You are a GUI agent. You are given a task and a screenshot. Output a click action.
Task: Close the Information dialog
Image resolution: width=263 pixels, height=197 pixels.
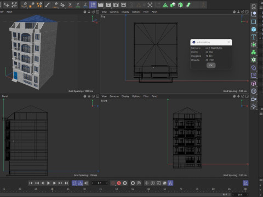tap(228, 42)
